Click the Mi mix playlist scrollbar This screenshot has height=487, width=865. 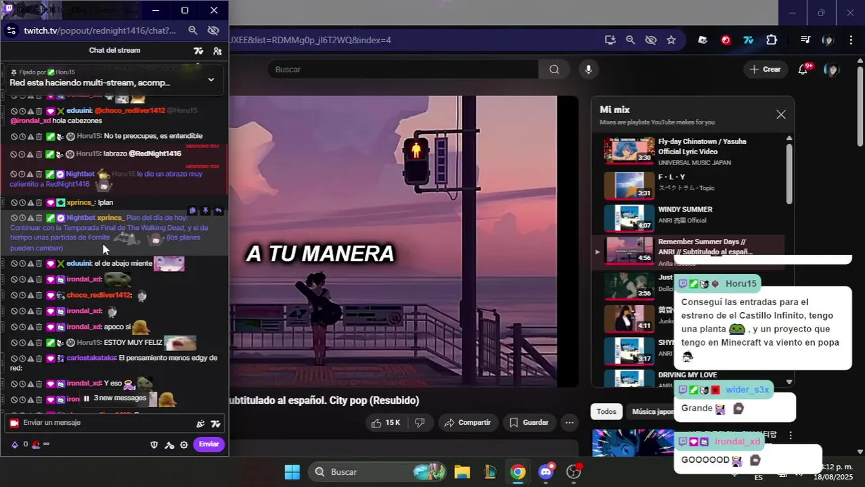(789, 173)
